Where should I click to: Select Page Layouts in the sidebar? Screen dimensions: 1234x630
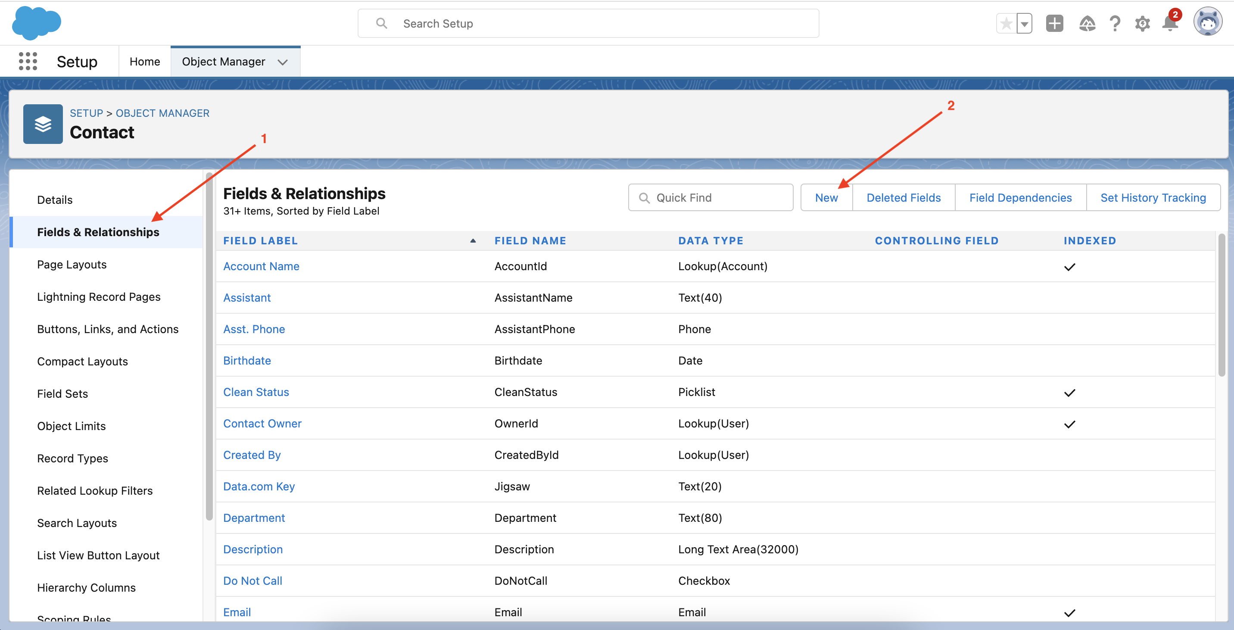click(72, 264)
